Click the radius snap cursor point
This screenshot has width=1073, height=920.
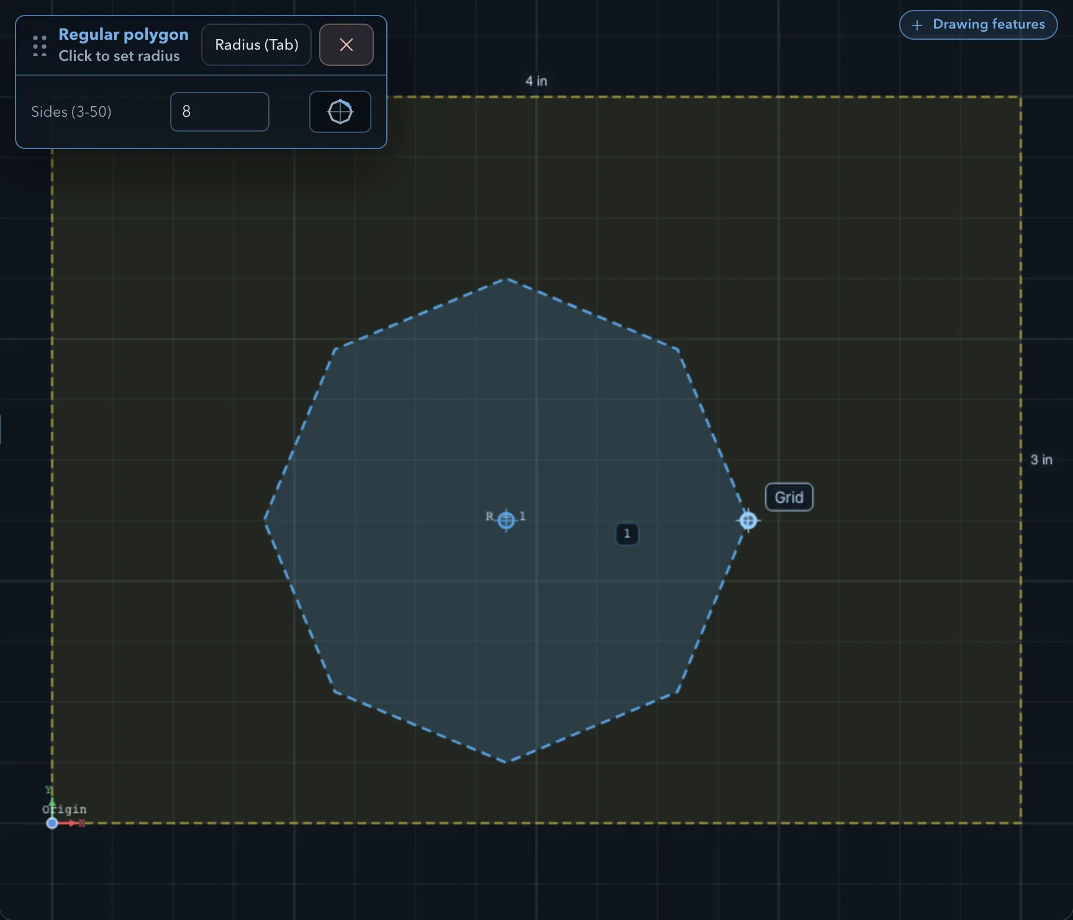748,520
